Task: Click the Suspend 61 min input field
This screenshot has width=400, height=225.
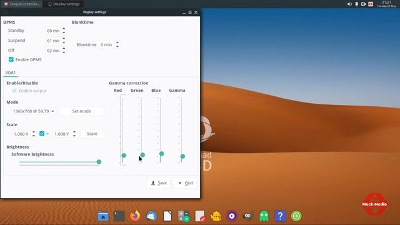Action: (x=52, y=41)
